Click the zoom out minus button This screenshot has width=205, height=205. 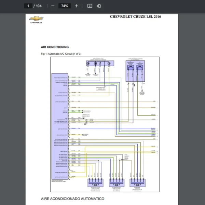(x=53, y=6)
